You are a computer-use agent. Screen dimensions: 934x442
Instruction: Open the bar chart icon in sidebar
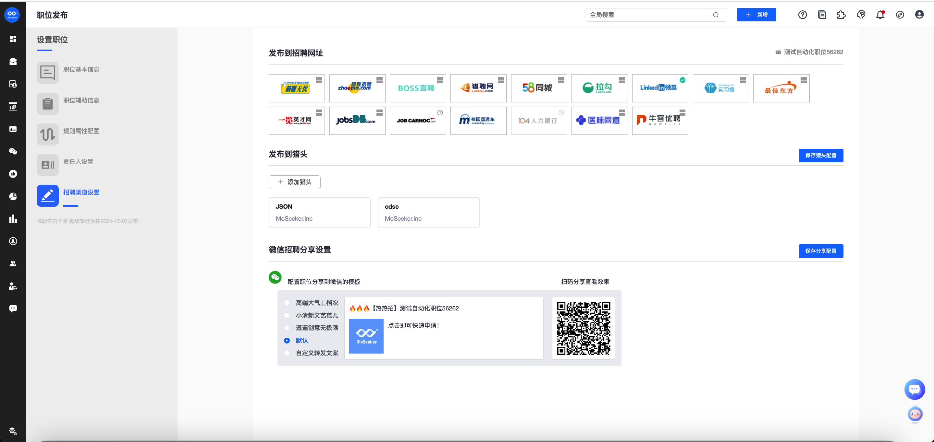pos(13,219)
